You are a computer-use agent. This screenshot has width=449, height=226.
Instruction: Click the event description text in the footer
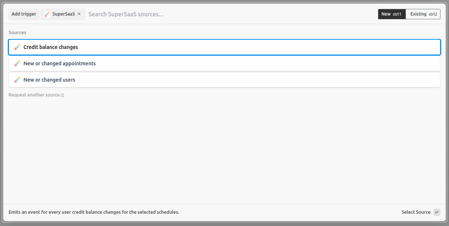tap(94, 212)
